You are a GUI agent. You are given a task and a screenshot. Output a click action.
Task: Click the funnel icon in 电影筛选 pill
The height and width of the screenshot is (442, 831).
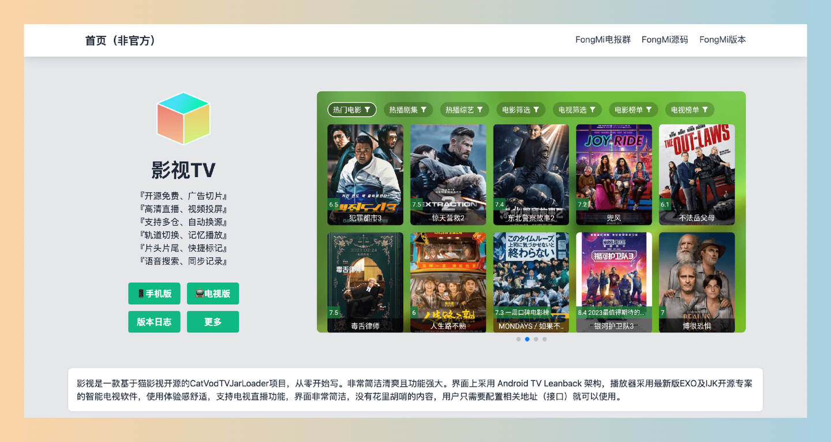536,110
